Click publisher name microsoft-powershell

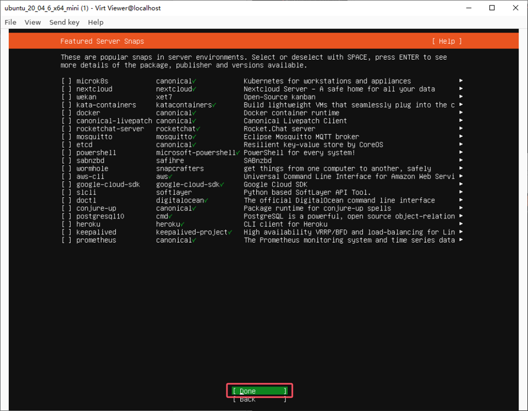196,153
